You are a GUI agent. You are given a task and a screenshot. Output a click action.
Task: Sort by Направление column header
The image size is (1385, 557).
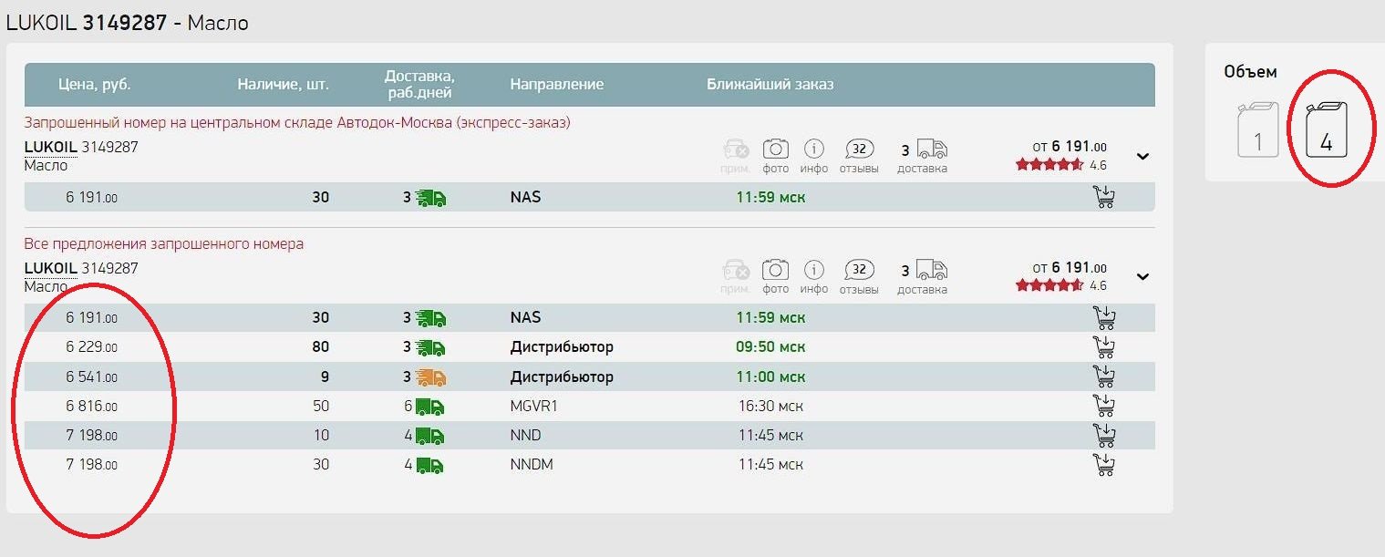point(557,85)
